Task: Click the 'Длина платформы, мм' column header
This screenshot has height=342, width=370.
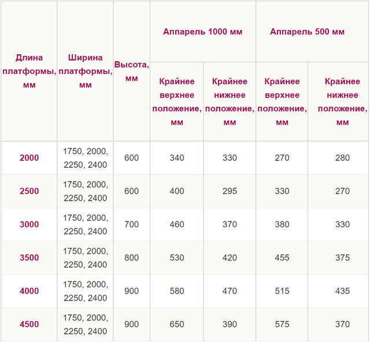Action: (x=29, y=71)
